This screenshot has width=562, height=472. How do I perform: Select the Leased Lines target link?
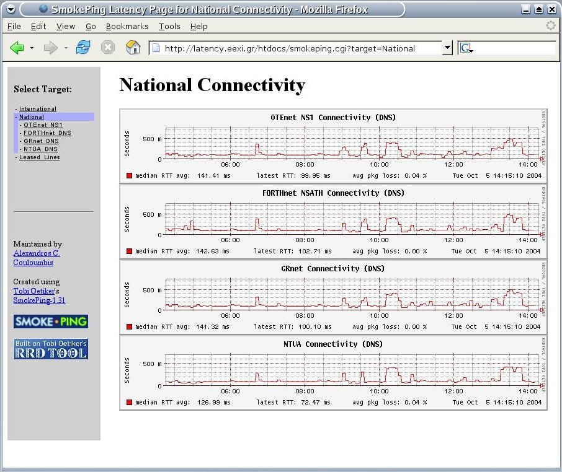point(40,157)
